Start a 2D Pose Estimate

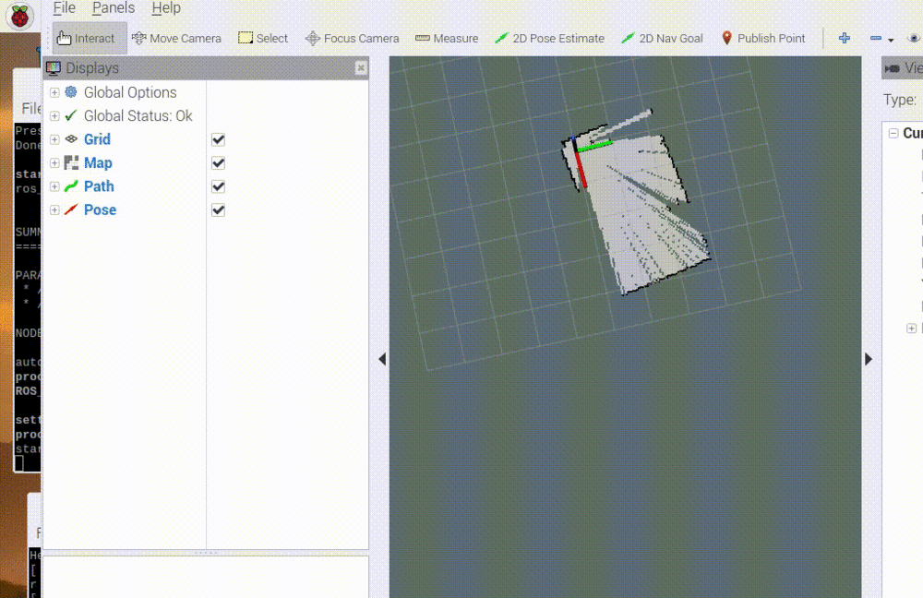(551, 38)
